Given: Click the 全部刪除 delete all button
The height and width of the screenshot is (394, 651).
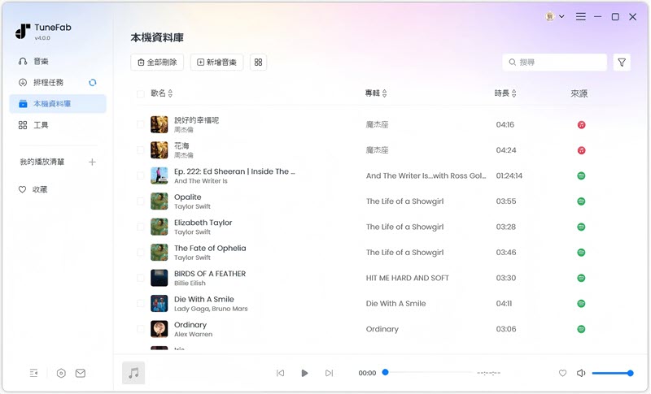Looking at the screenshot, I should (157, 62).
